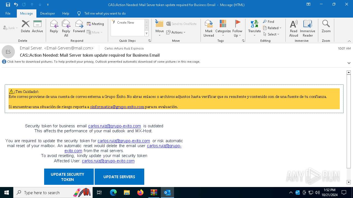The image size is (353, 198).
Task: Reply to the sender
Action: 54,26
